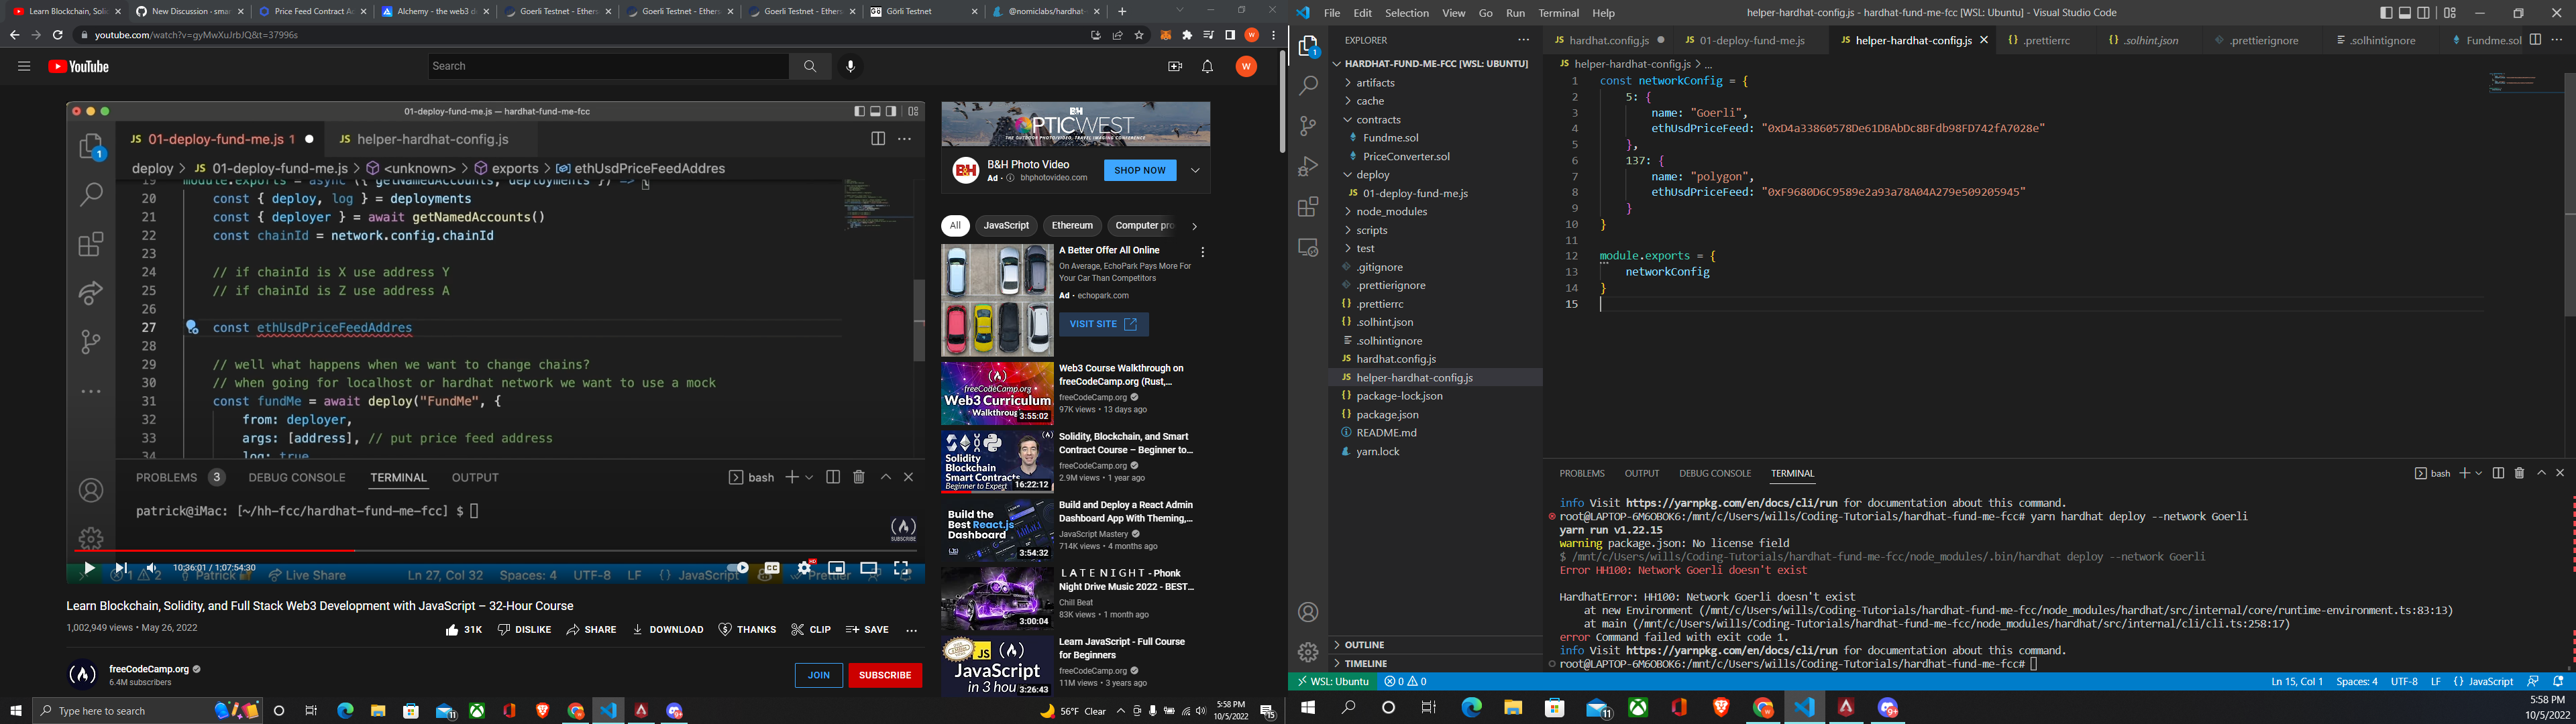Image resolution: width=2576 pixels, height=724 pixels.
Task: Open the Web3 Course Walkthrough video thumbnail
Action: click(x=997, y=393)
